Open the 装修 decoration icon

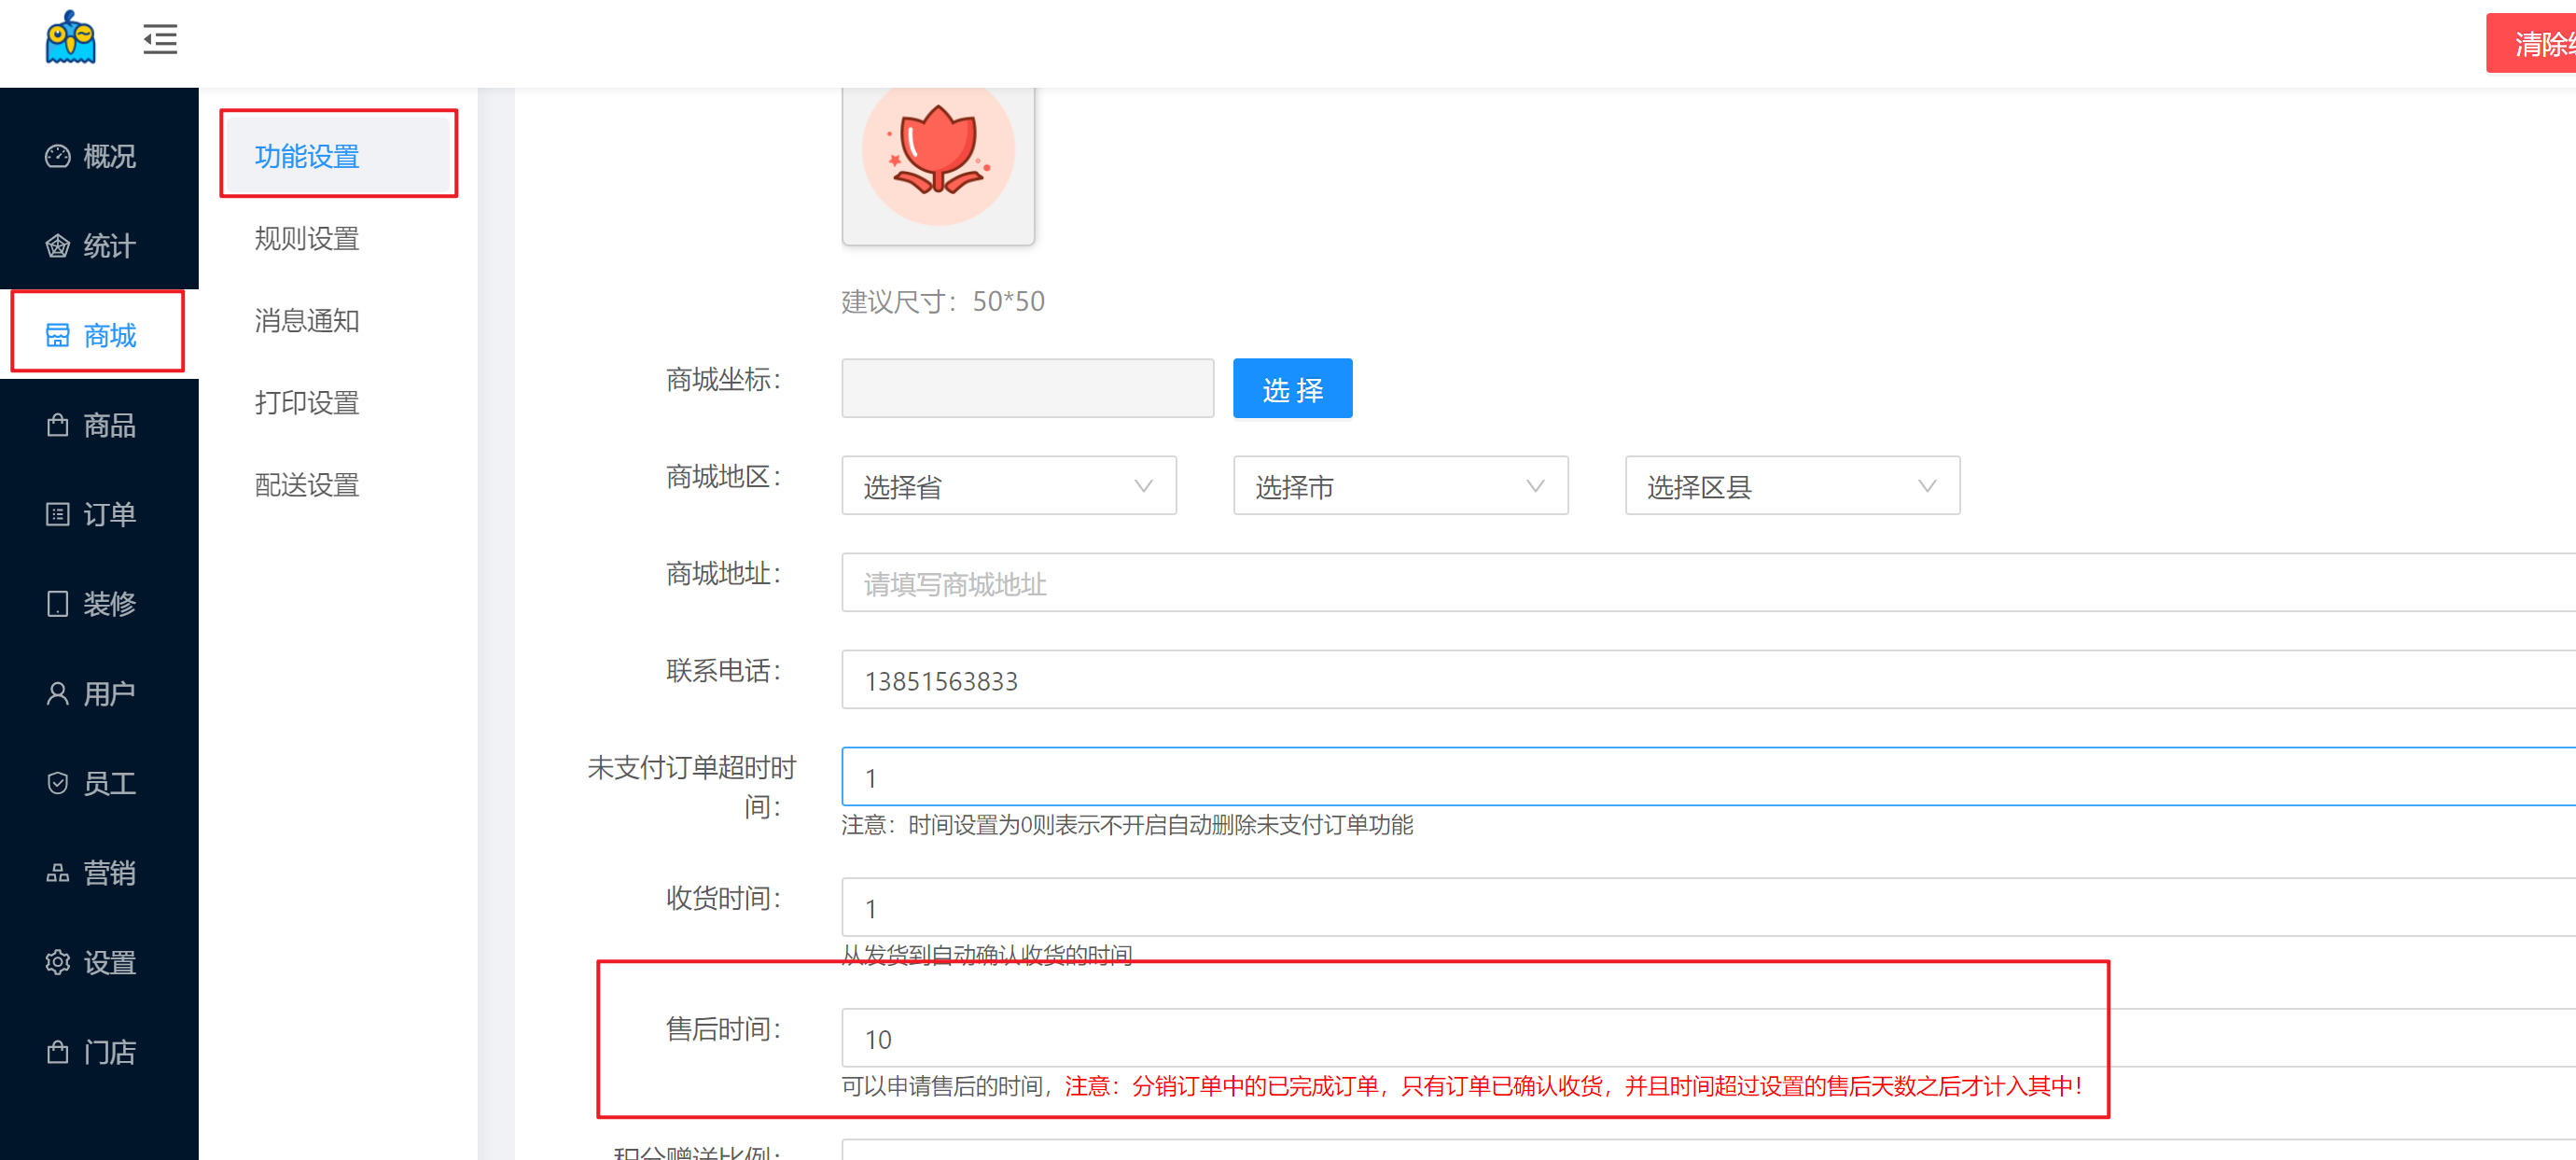(x=58, y=604)
